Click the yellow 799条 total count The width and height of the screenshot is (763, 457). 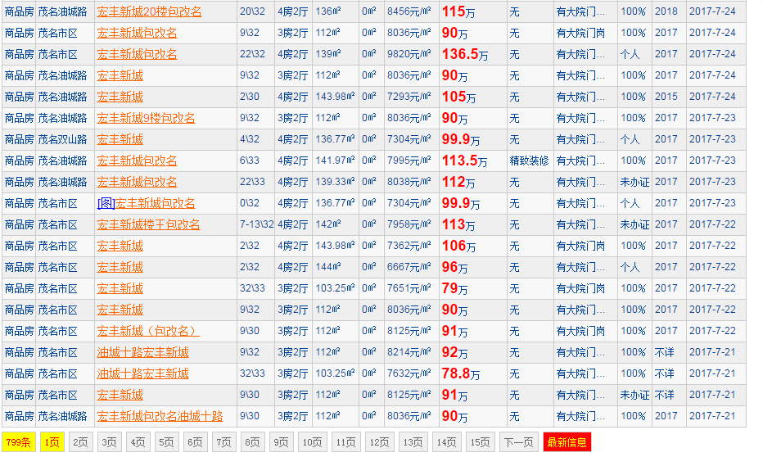pyautogui.click(x=17, y=442)
